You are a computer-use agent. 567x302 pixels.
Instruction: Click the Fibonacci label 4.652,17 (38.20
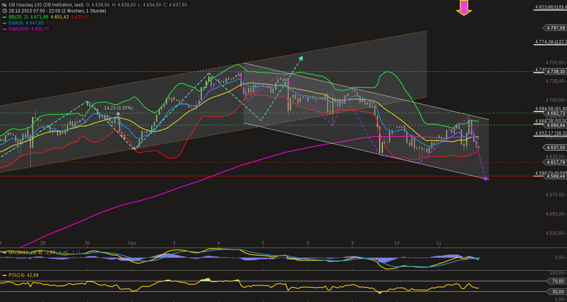click(x=551, y=133)
